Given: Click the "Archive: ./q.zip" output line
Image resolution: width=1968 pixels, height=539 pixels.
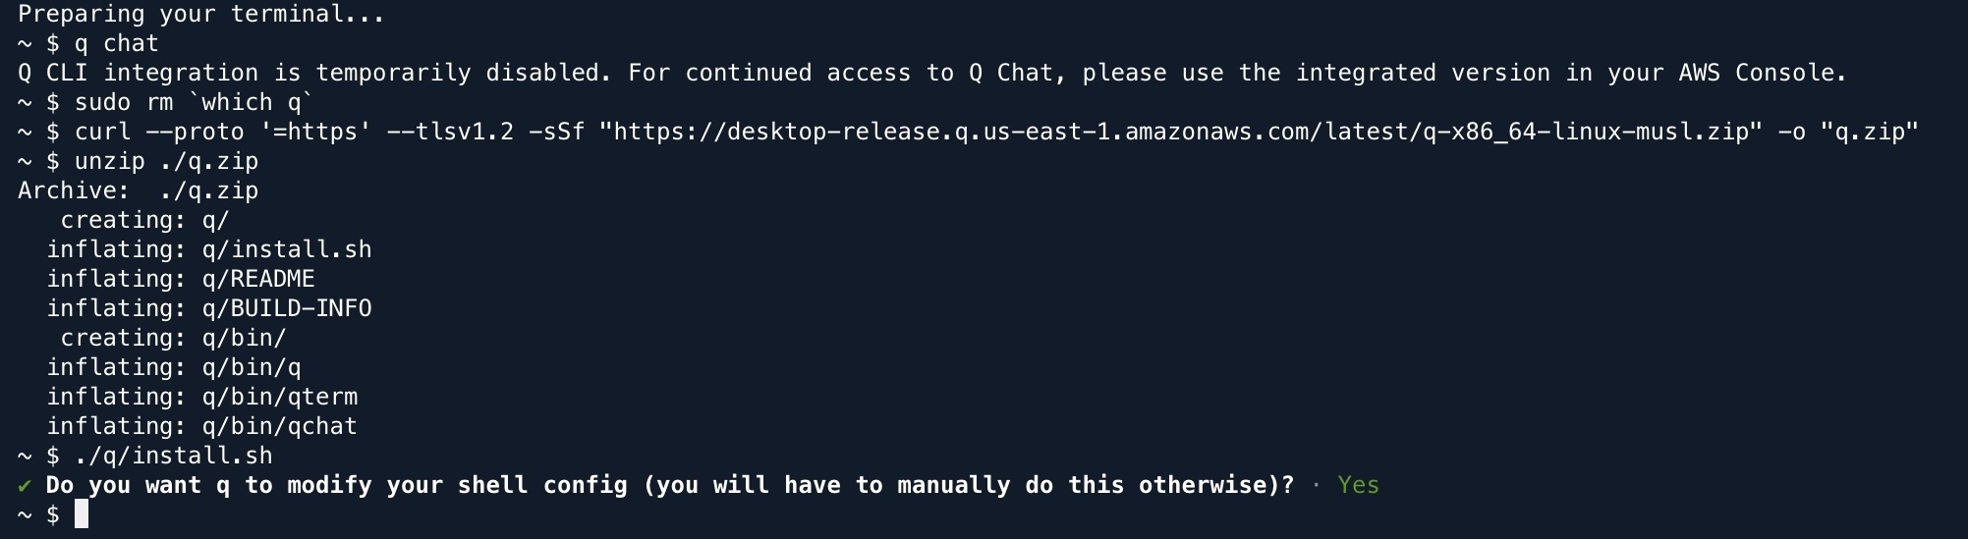Looking at the screenshot, I should [138, 190].
